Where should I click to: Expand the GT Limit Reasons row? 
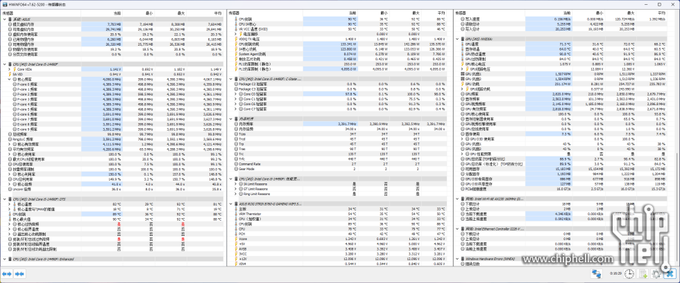coord(235,189)
